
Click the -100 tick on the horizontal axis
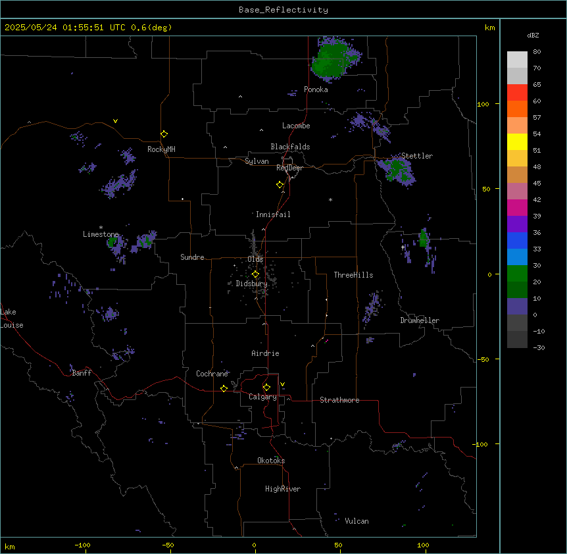point(82,545)
